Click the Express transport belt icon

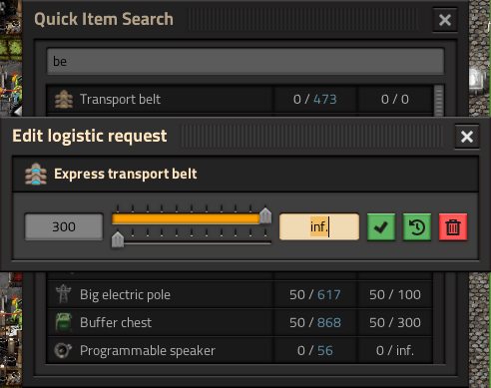tap(36, 174)
